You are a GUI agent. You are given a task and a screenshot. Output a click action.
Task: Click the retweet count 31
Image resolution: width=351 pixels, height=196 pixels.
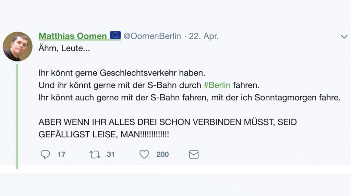[x=111, y=155]
